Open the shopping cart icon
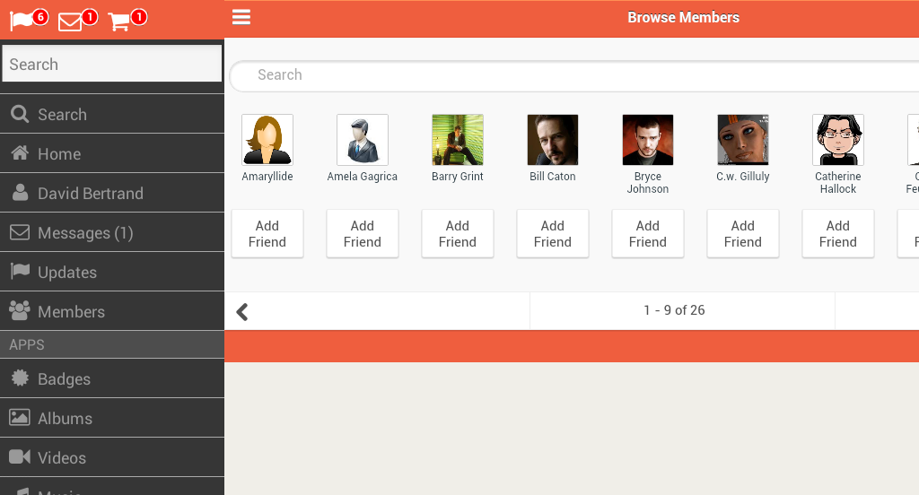 click(120, 22)
